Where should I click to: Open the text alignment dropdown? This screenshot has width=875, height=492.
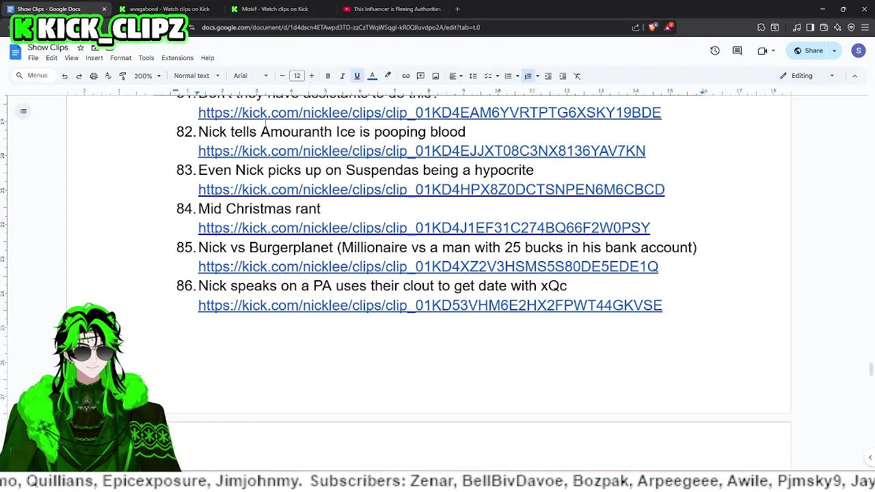[455, 76]
